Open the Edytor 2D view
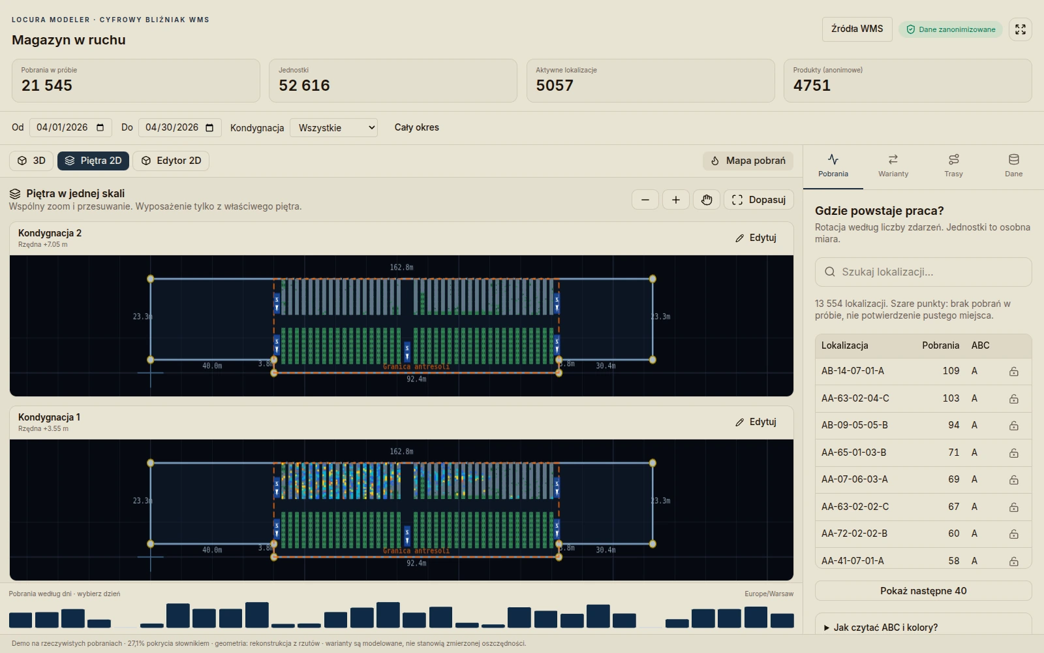Screen dimensions: 1044x653 point(171,161)
